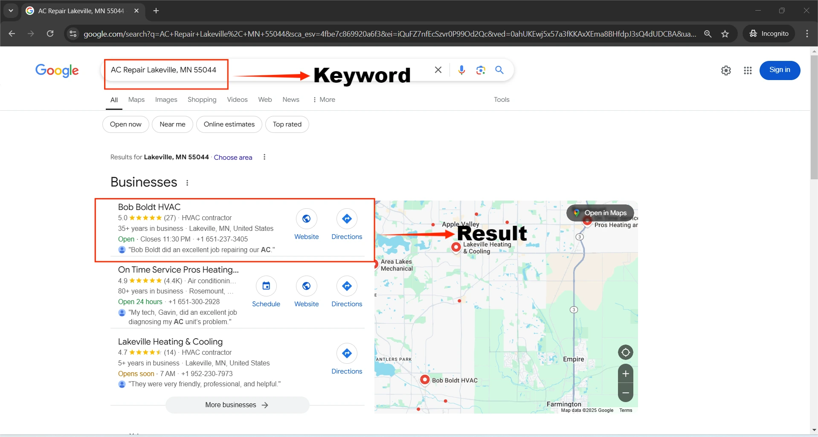Zoom in on the map
Image resolution: width=818 pixels, height=437 pixels.
[x=625, y=374]
